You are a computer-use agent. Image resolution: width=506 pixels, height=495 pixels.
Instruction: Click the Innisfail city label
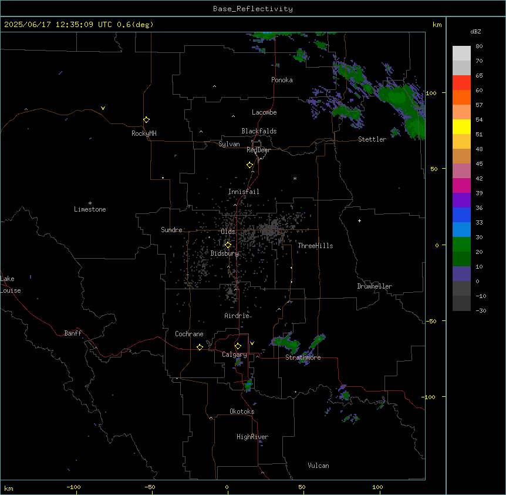point(244,192)
